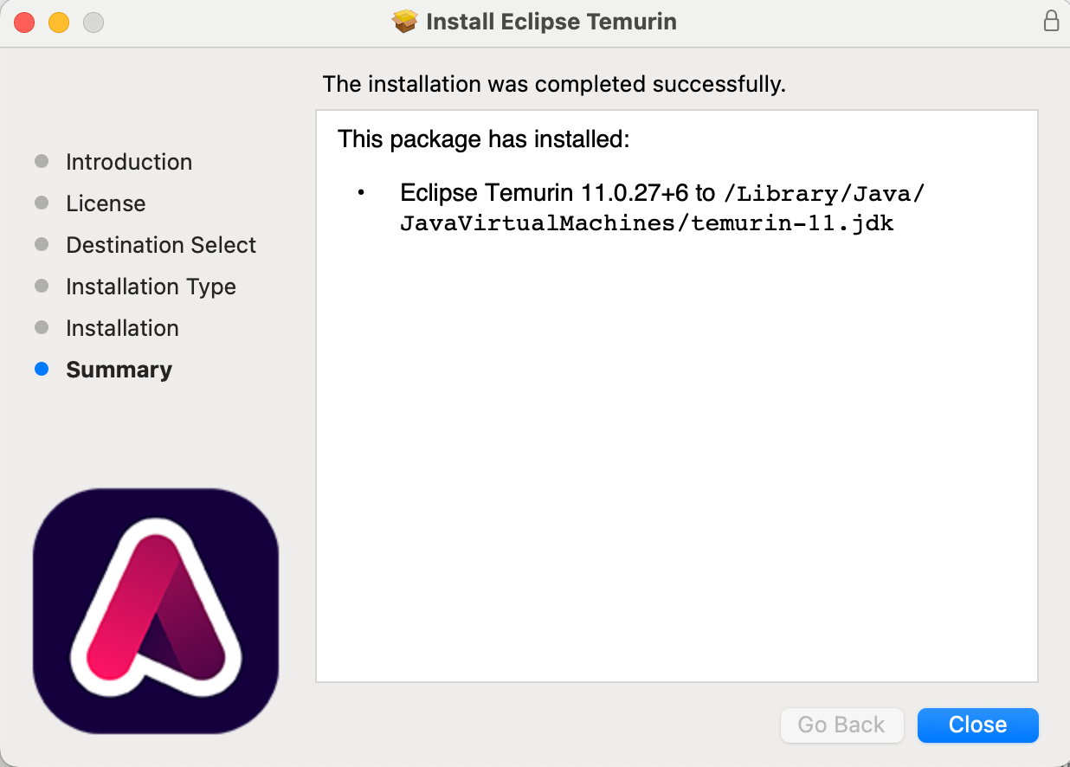
Task: Click the 'This package has installed' text
Action: point(483,139)
